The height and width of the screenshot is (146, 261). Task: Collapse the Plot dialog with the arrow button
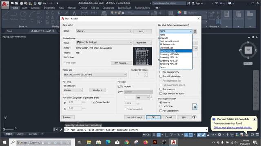pos(194,117)
